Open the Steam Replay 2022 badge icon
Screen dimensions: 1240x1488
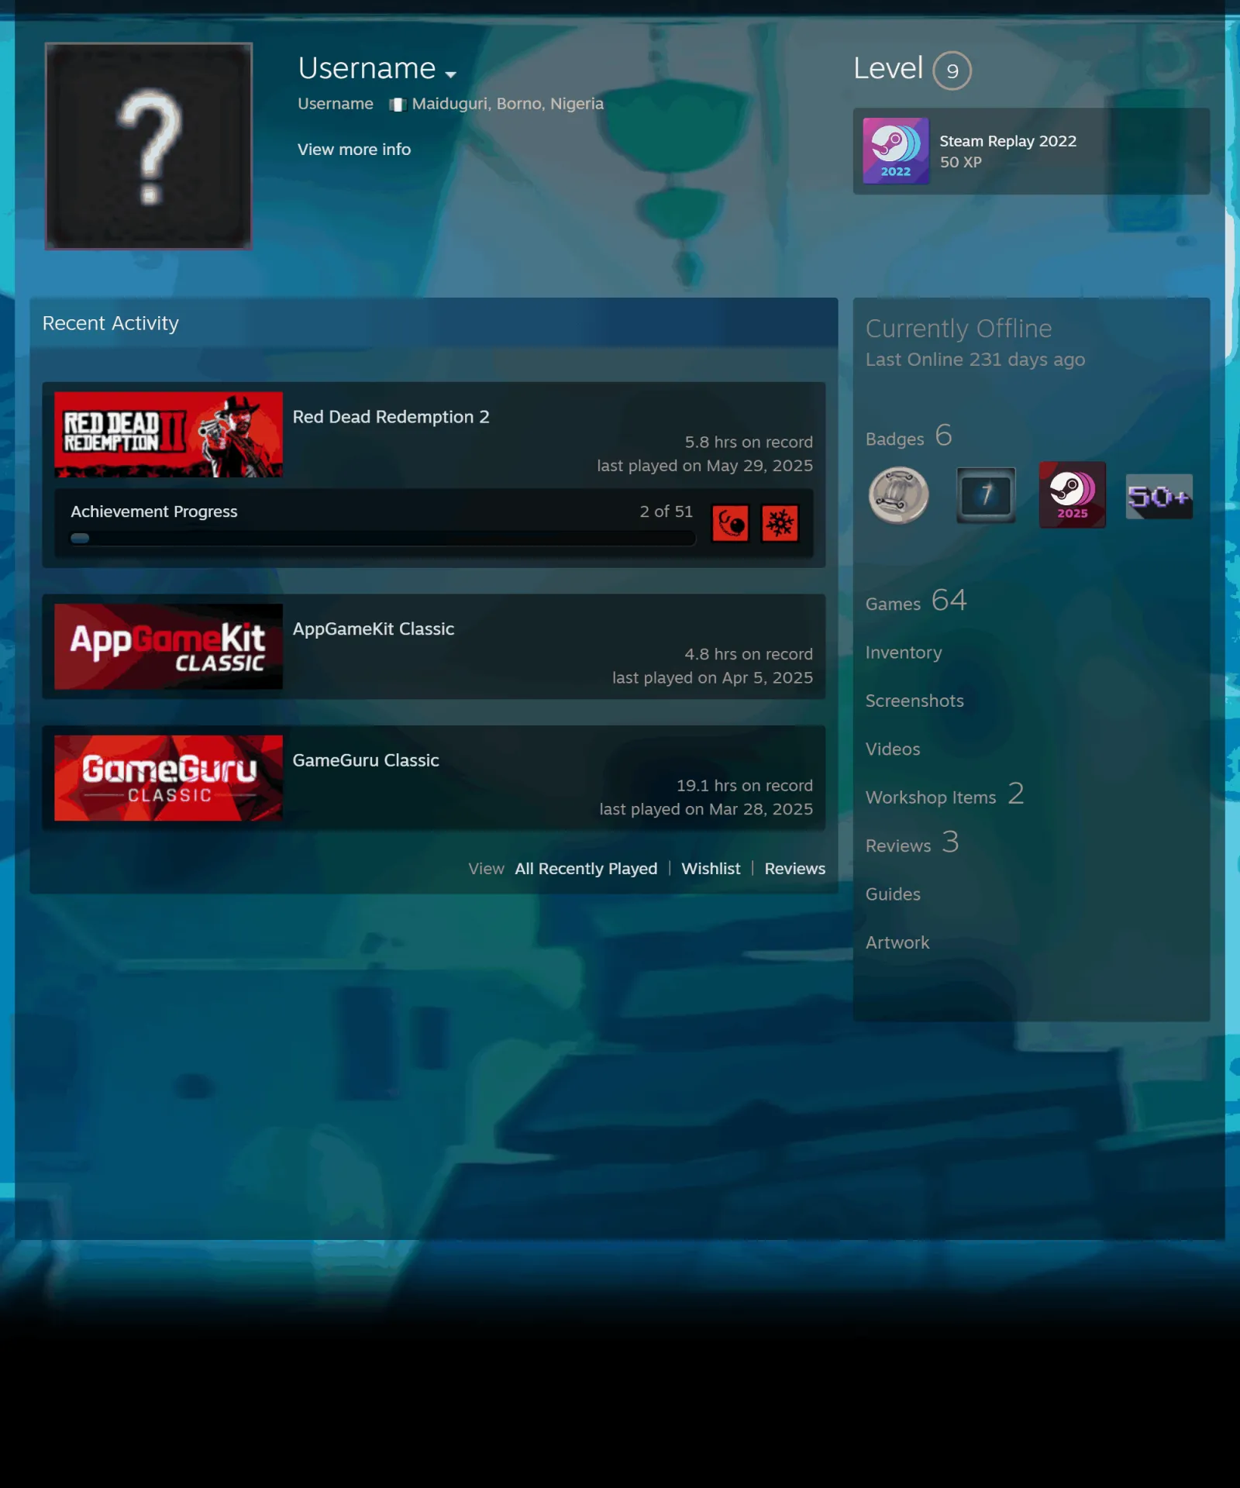coord(896,151)
